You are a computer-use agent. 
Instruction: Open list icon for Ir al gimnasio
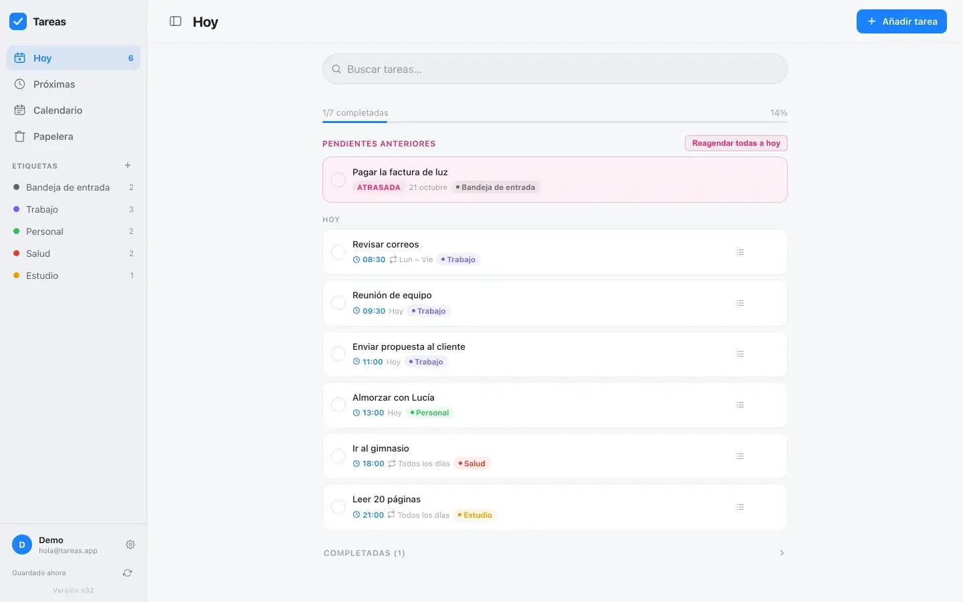740,456
